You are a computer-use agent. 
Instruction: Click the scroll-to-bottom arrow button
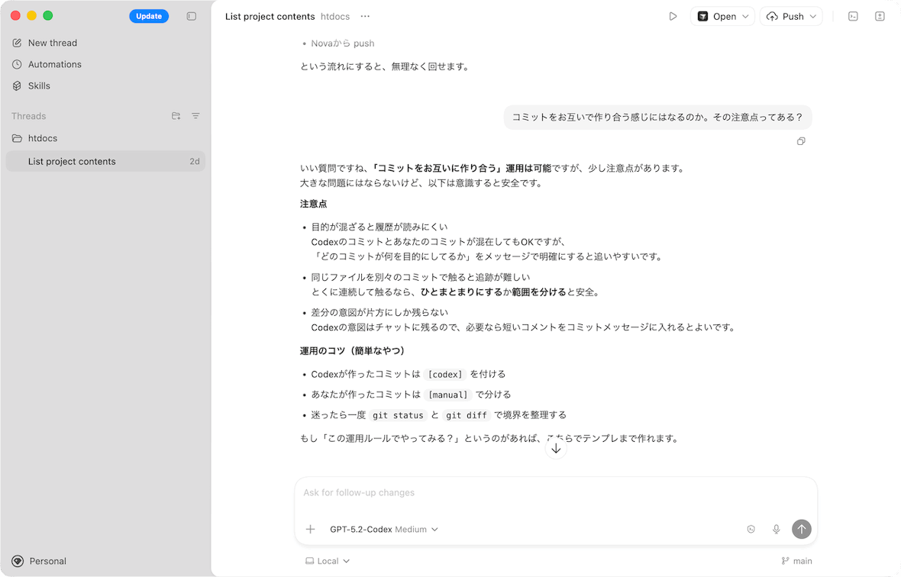click(x=556, y=448)
